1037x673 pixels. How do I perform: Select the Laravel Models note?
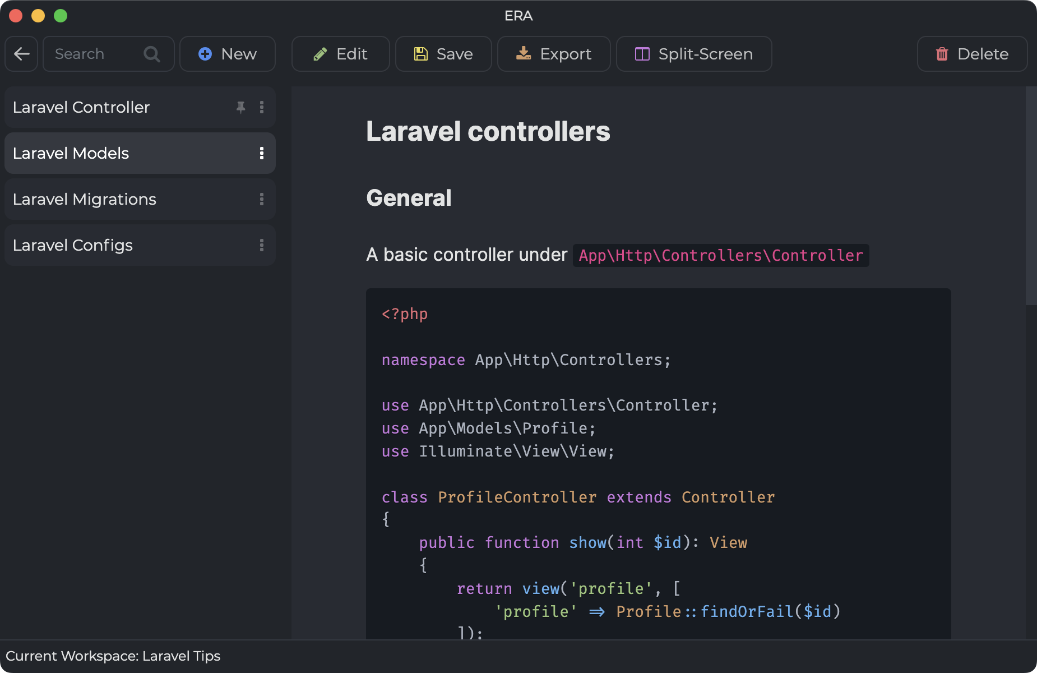tap(140, 153)
